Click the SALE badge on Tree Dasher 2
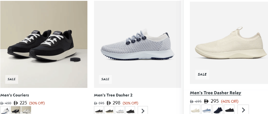Screen dimensions: 268x114 point(105,79)
